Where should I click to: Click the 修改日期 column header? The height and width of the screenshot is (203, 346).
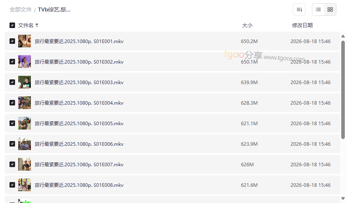click(302, 25)
